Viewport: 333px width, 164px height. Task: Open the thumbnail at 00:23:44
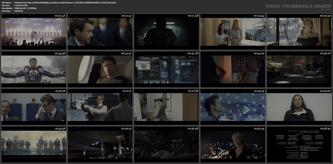233,32
